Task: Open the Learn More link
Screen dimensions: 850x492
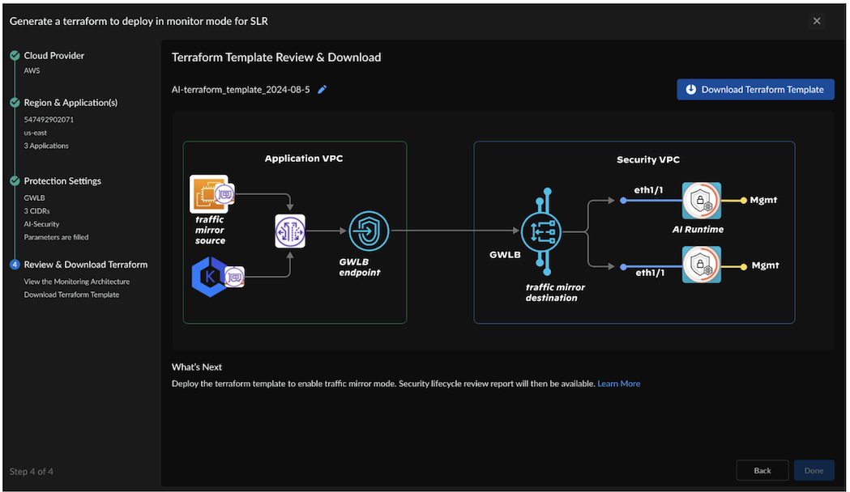Action: click(x=618, y=384)
